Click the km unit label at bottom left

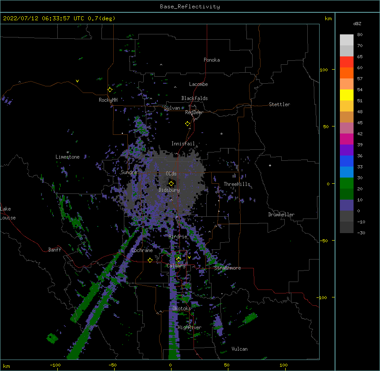tap(7, 366)
